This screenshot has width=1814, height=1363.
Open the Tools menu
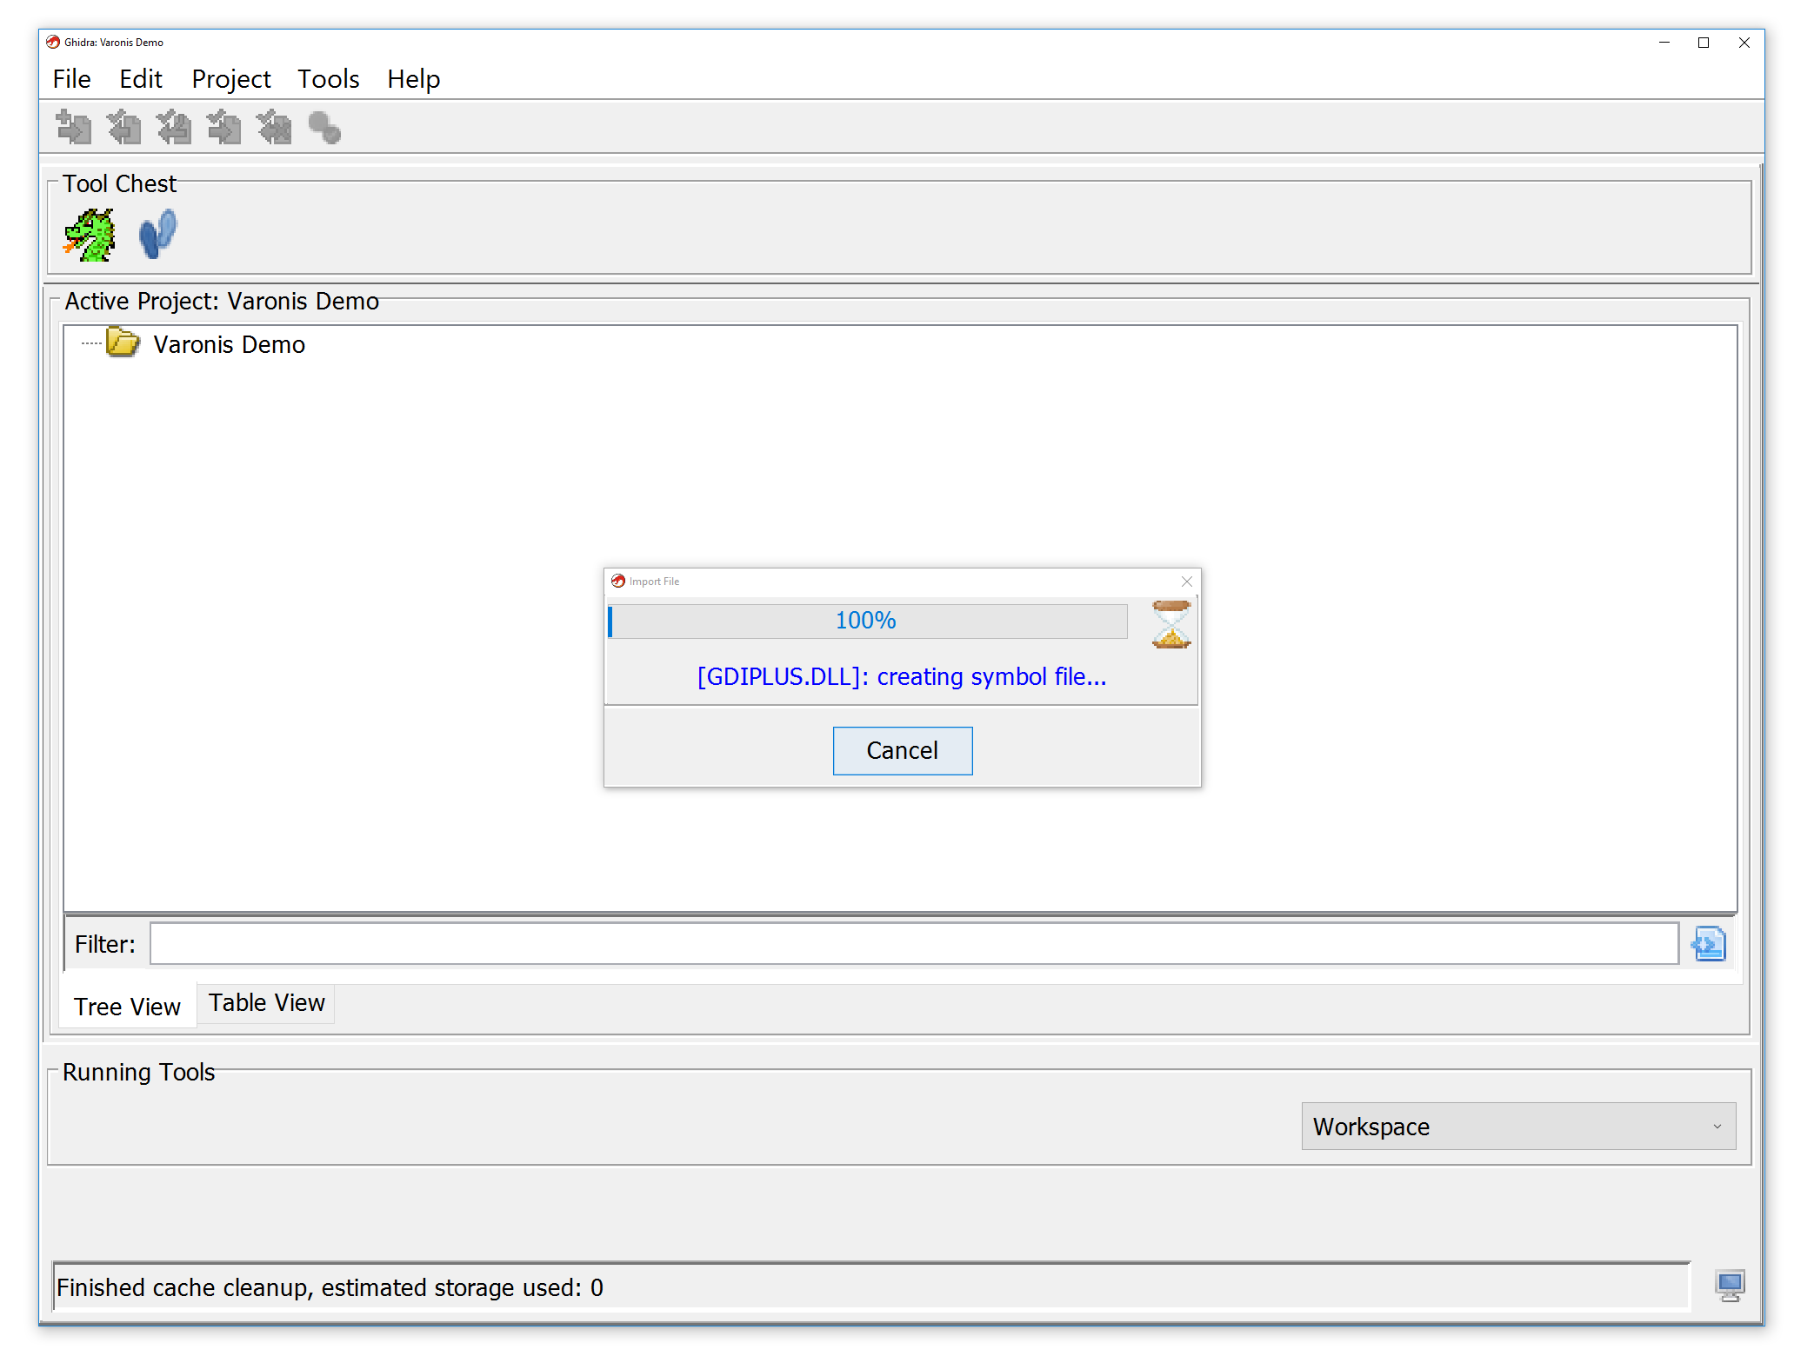pos(328,79)
